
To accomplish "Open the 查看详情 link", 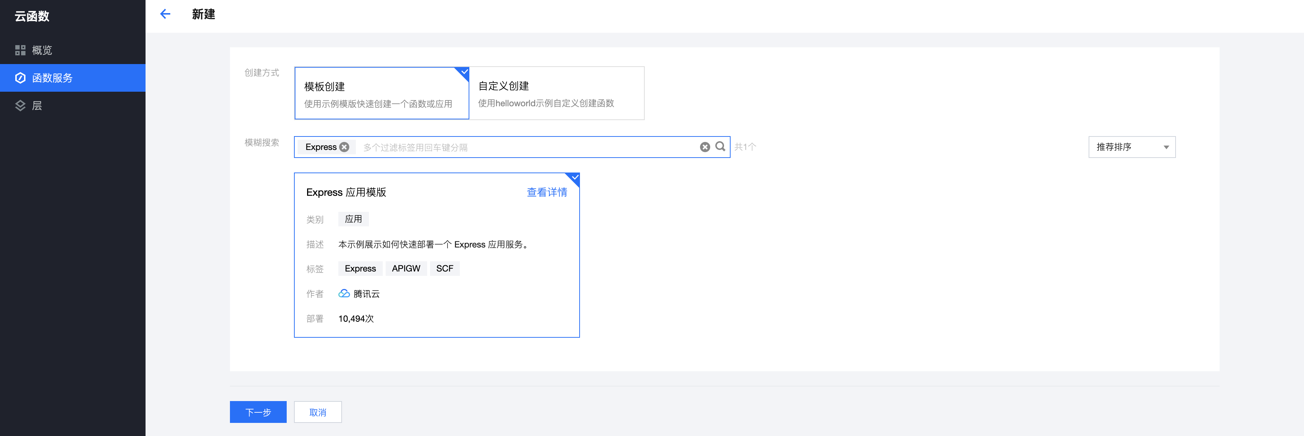I will click(x=546, y=193).
